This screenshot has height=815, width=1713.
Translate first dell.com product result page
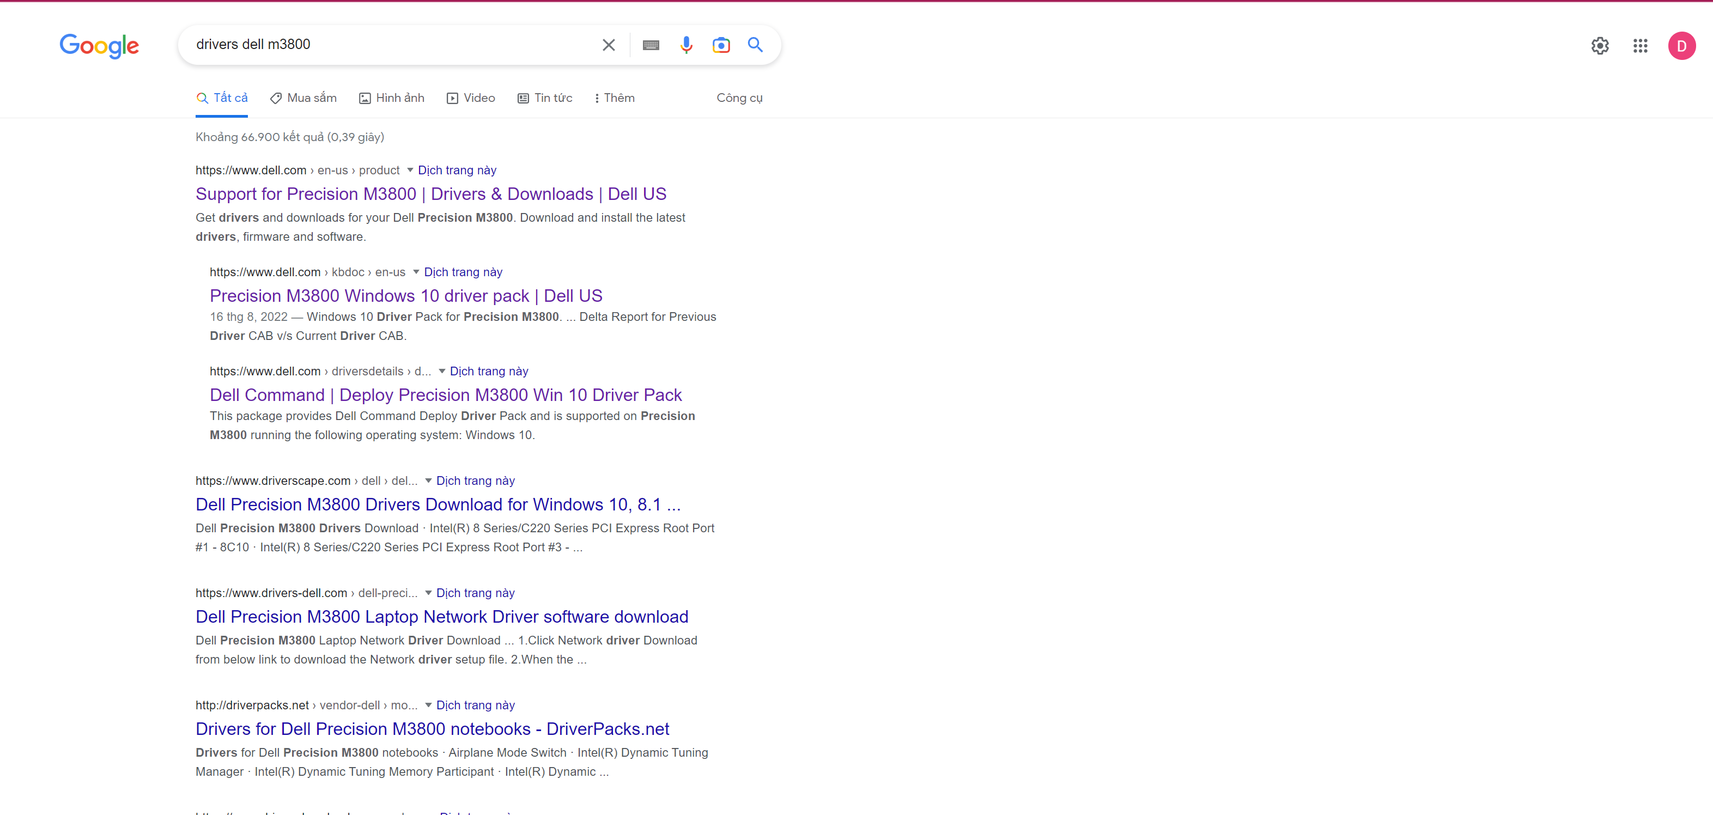click(x=457, y=170)
